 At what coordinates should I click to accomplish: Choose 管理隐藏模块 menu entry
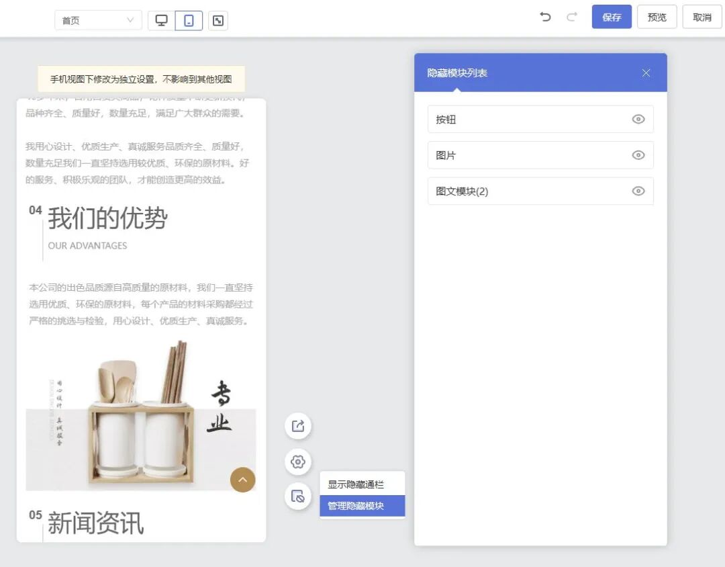pos(362,506)
